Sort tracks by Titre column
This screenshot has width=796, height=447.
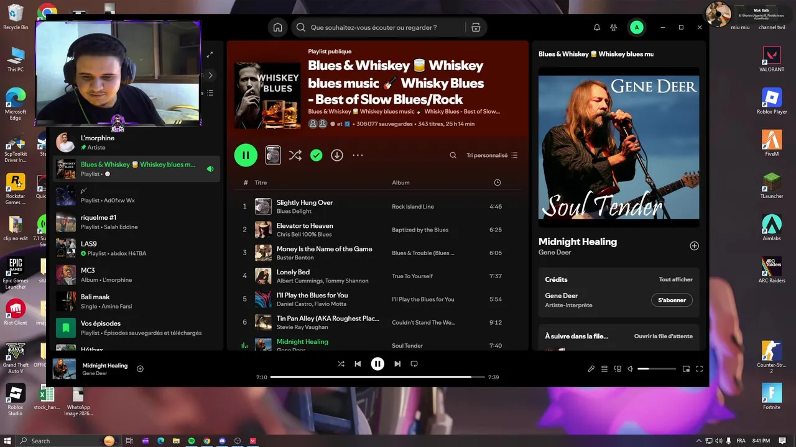click(x=261, y=183)
